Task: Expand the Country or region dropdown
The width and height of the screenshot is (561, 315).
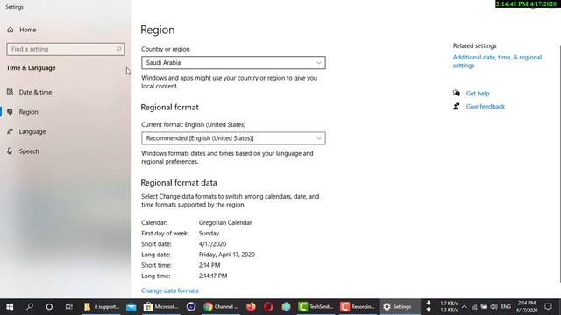Action: (x=233, y=63)
